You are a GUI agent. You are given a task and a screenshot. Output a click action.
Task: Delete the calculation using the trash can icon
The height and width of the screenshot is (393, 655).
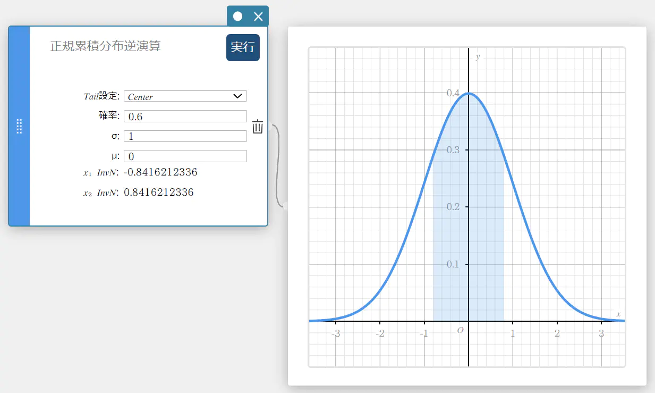coord(258,127)
